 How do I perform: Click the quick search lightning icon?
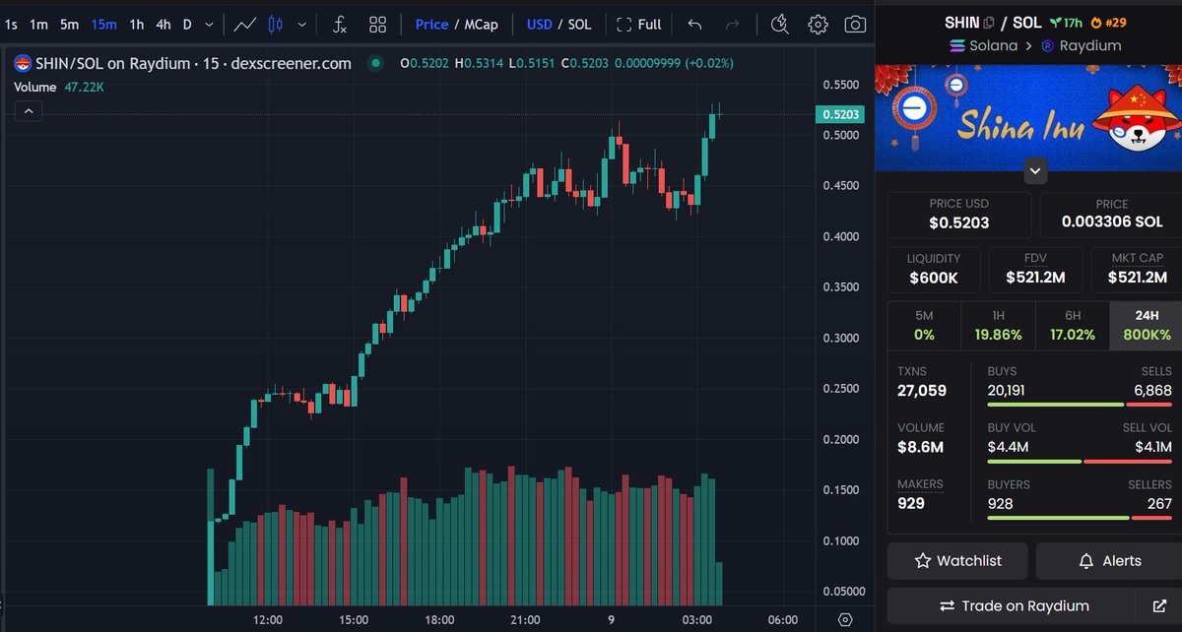779,25
